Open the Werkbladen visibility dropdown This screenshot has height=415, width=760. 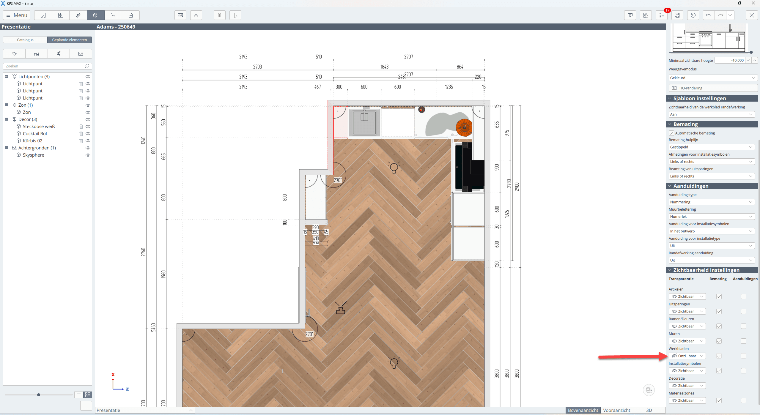point(687,356)
